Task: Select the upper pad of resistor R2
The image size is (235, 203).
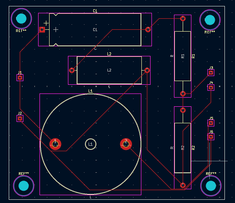Action: pos(183,110)
